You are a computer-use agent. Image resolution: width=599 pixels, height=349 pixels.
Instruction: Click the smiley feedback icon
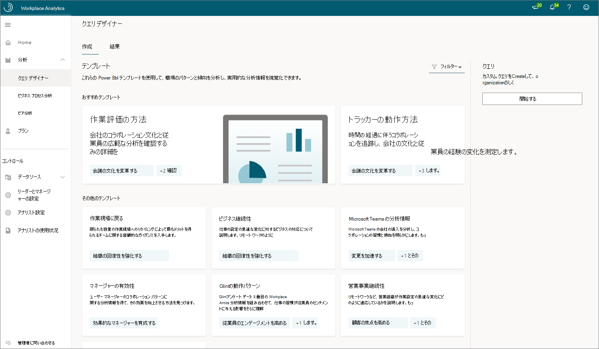[x=586, y=7]
